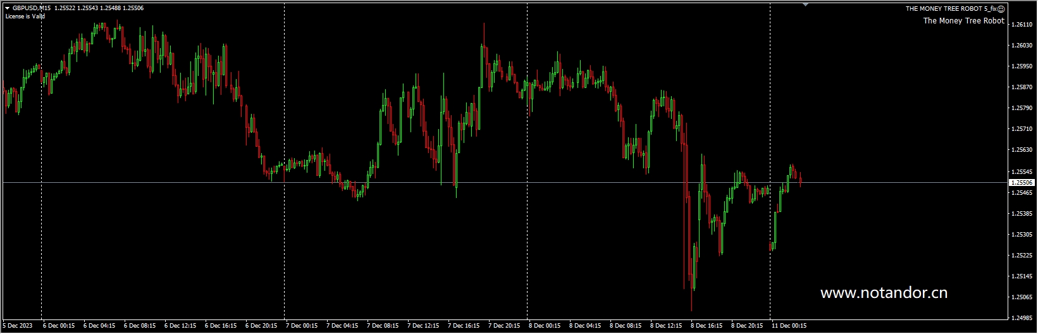This screenshot has width=1038, height=334.
Task: Open the dropdown arrow beside GBPUSD,M15
Action: tap(7, 8)
